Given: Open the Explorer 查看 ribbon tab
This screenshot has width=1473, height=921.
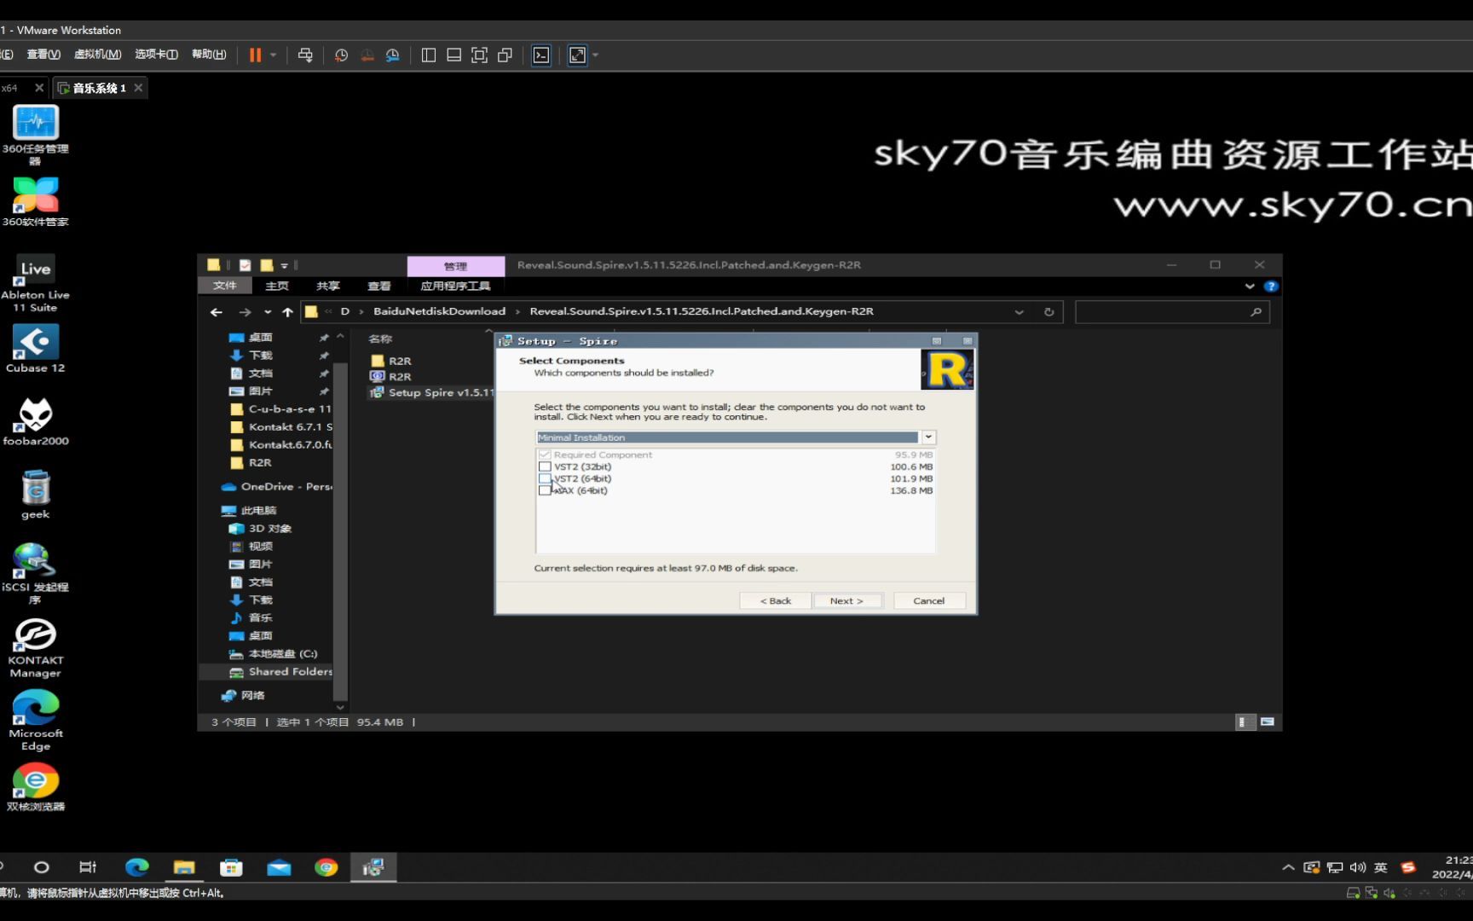Looking at the screenshot, I should 379,286.
